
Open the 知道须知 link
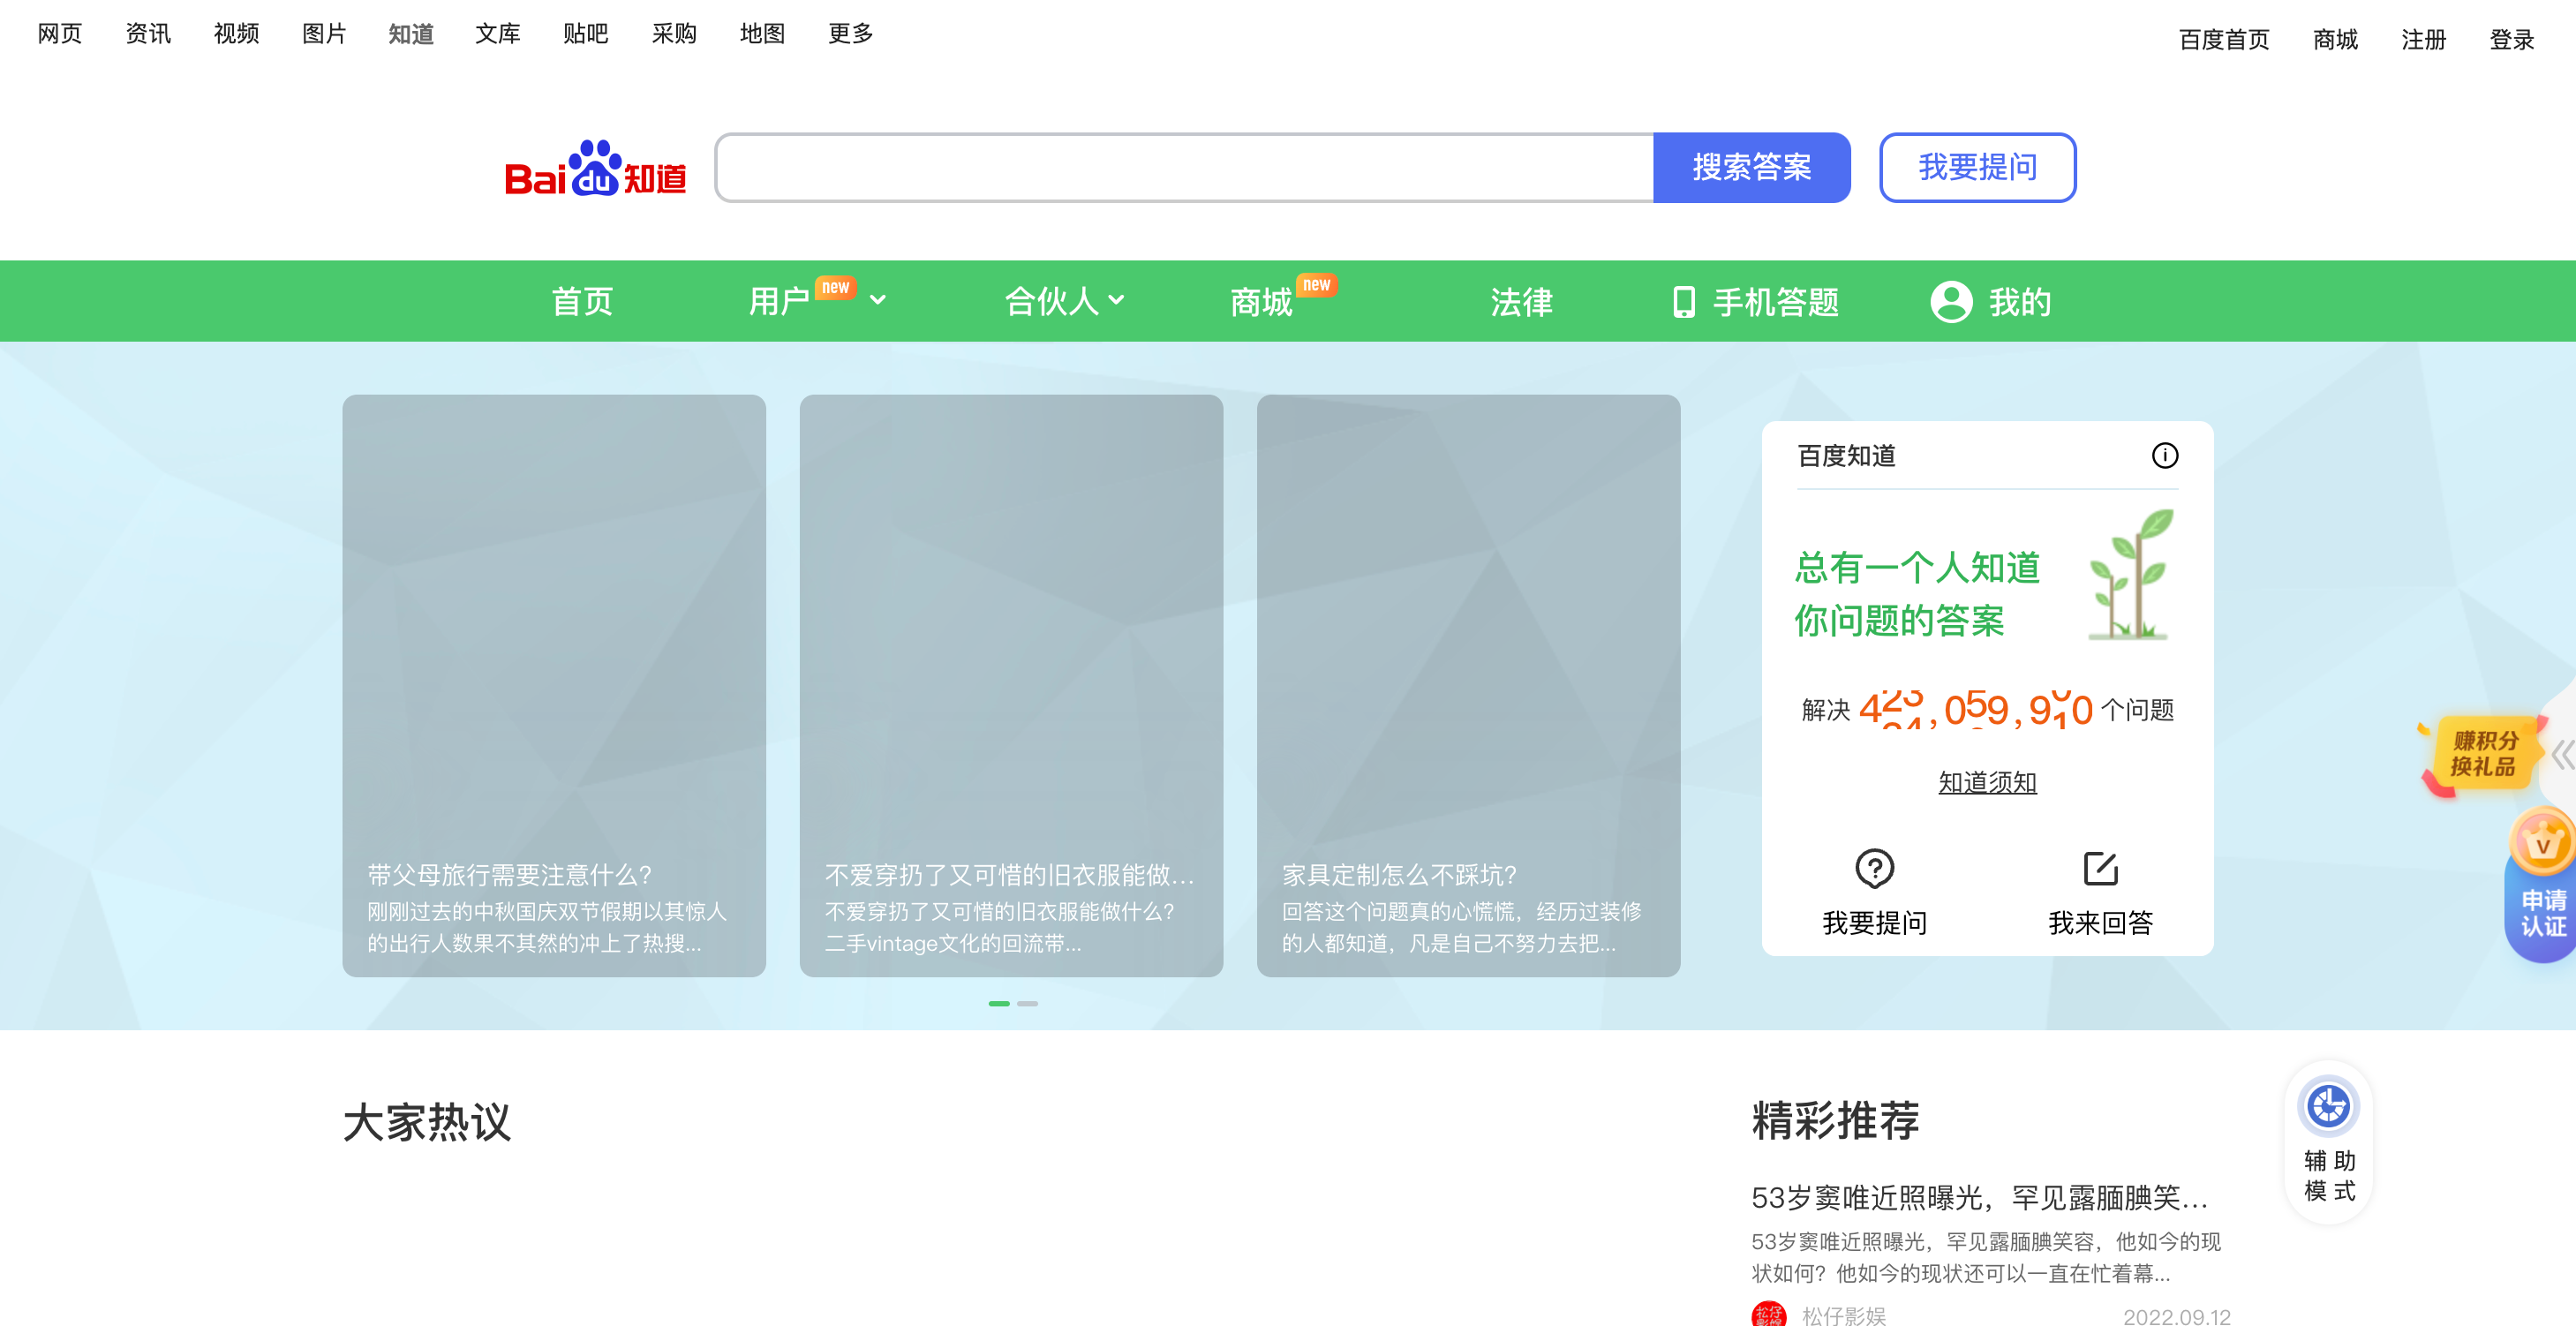coord(1986,783)
